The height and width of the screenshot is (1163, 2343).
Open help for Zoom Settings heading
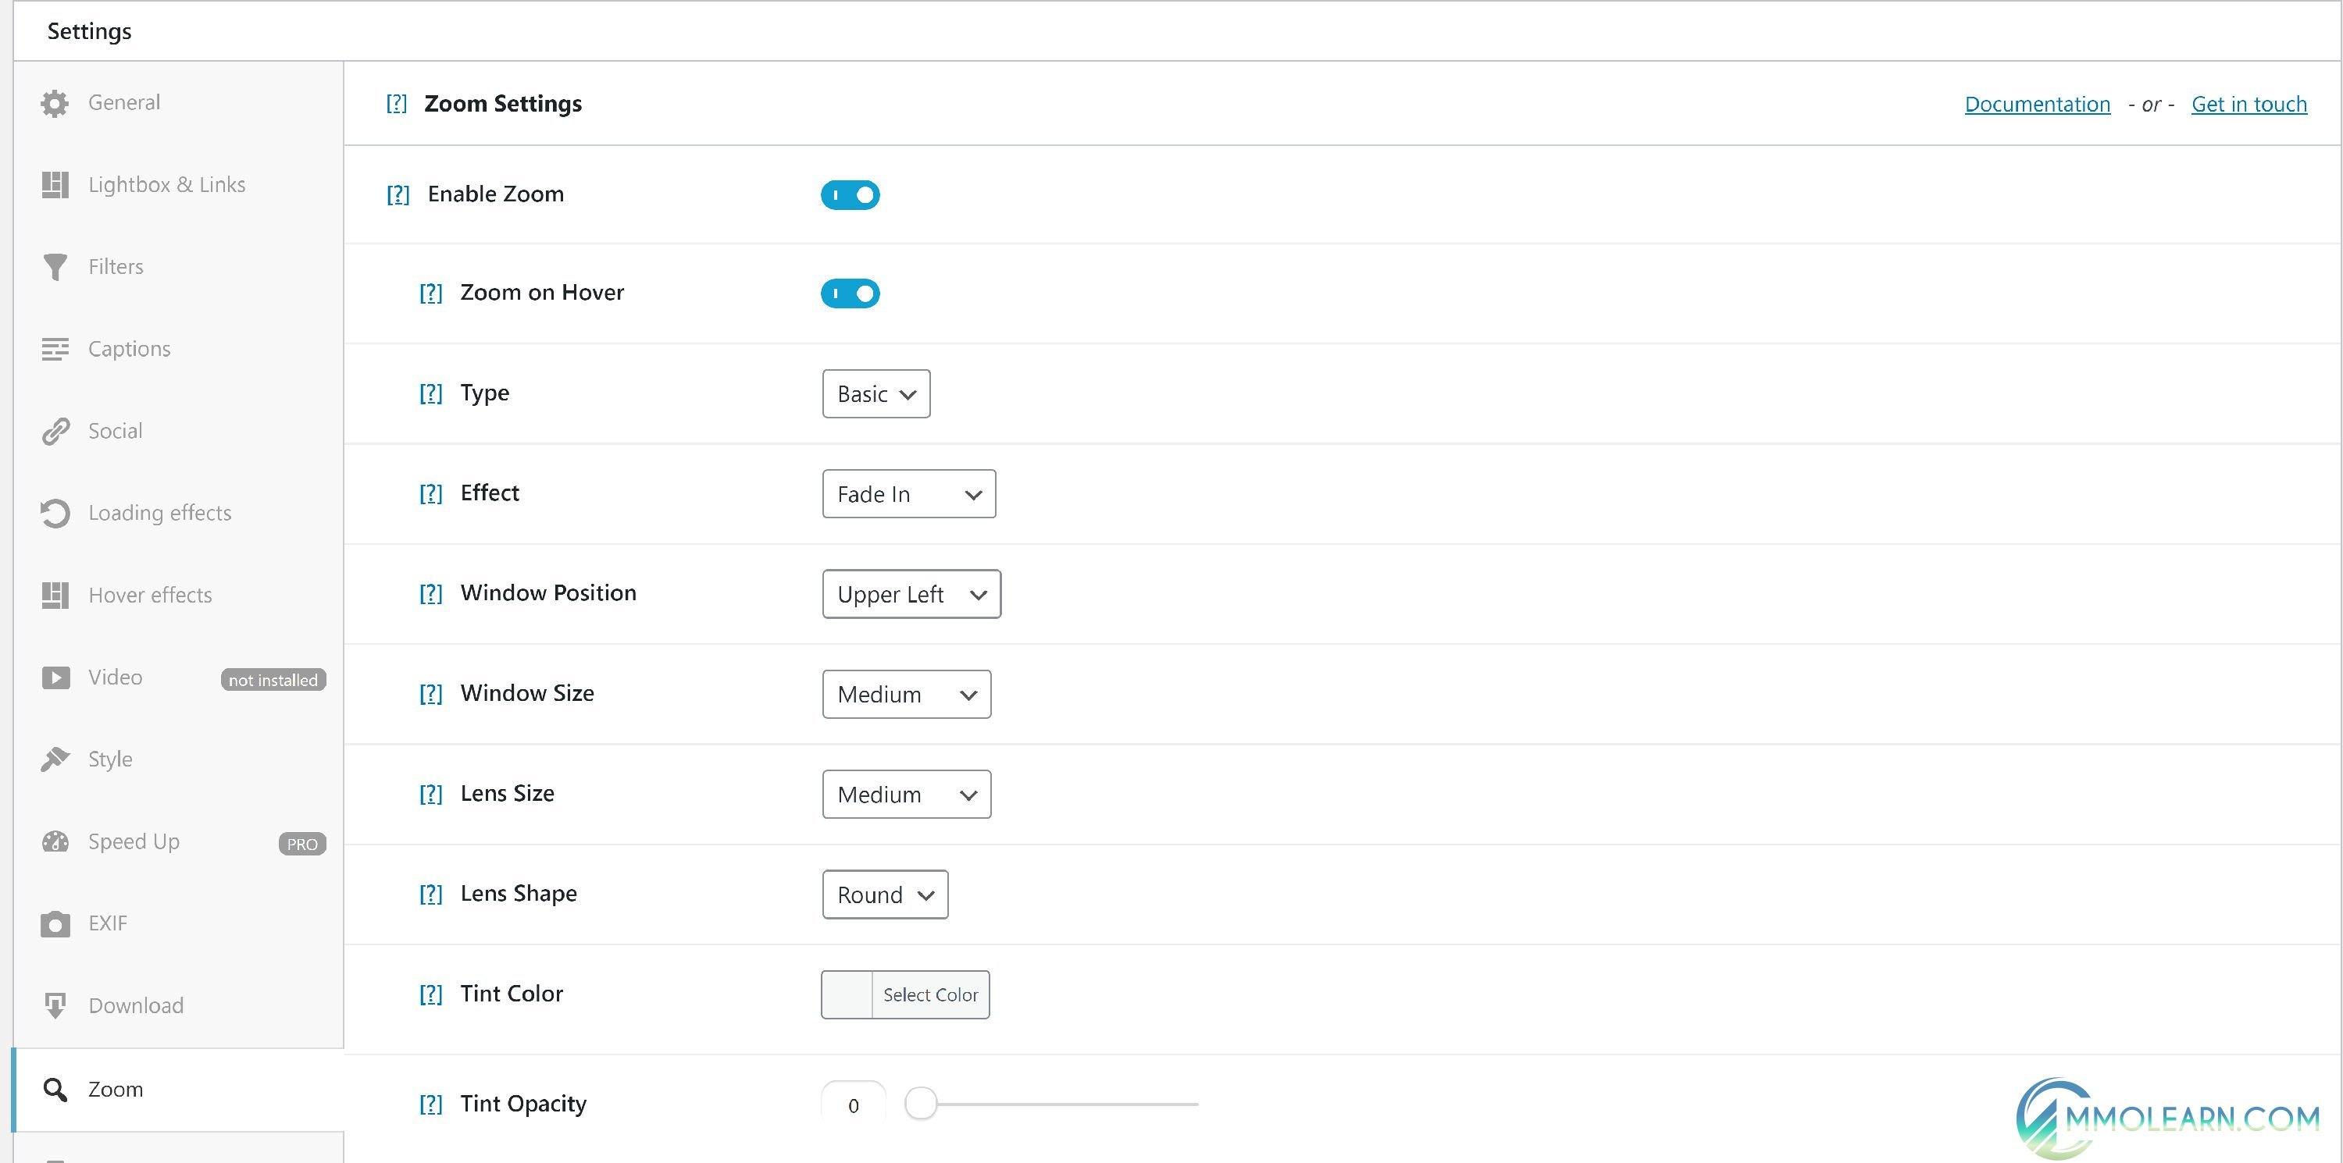point(397,104)
